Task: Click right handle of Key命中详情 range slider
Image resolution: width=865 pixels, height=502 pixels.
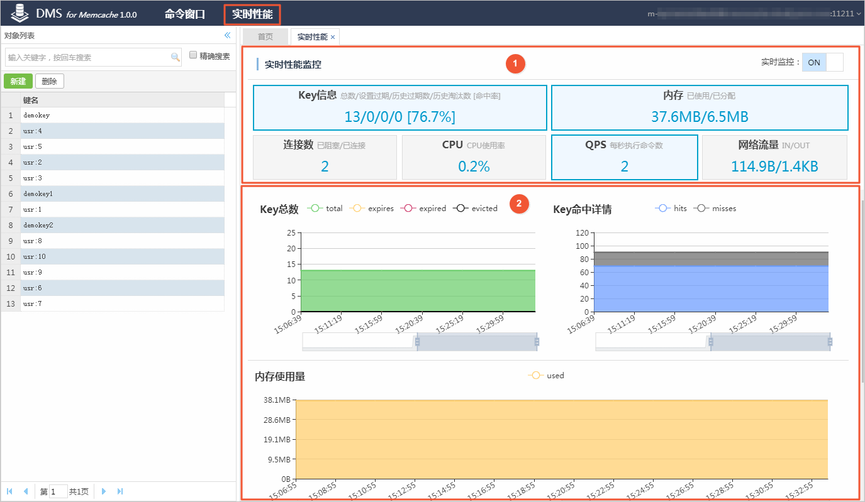Action: click(830, 342)
